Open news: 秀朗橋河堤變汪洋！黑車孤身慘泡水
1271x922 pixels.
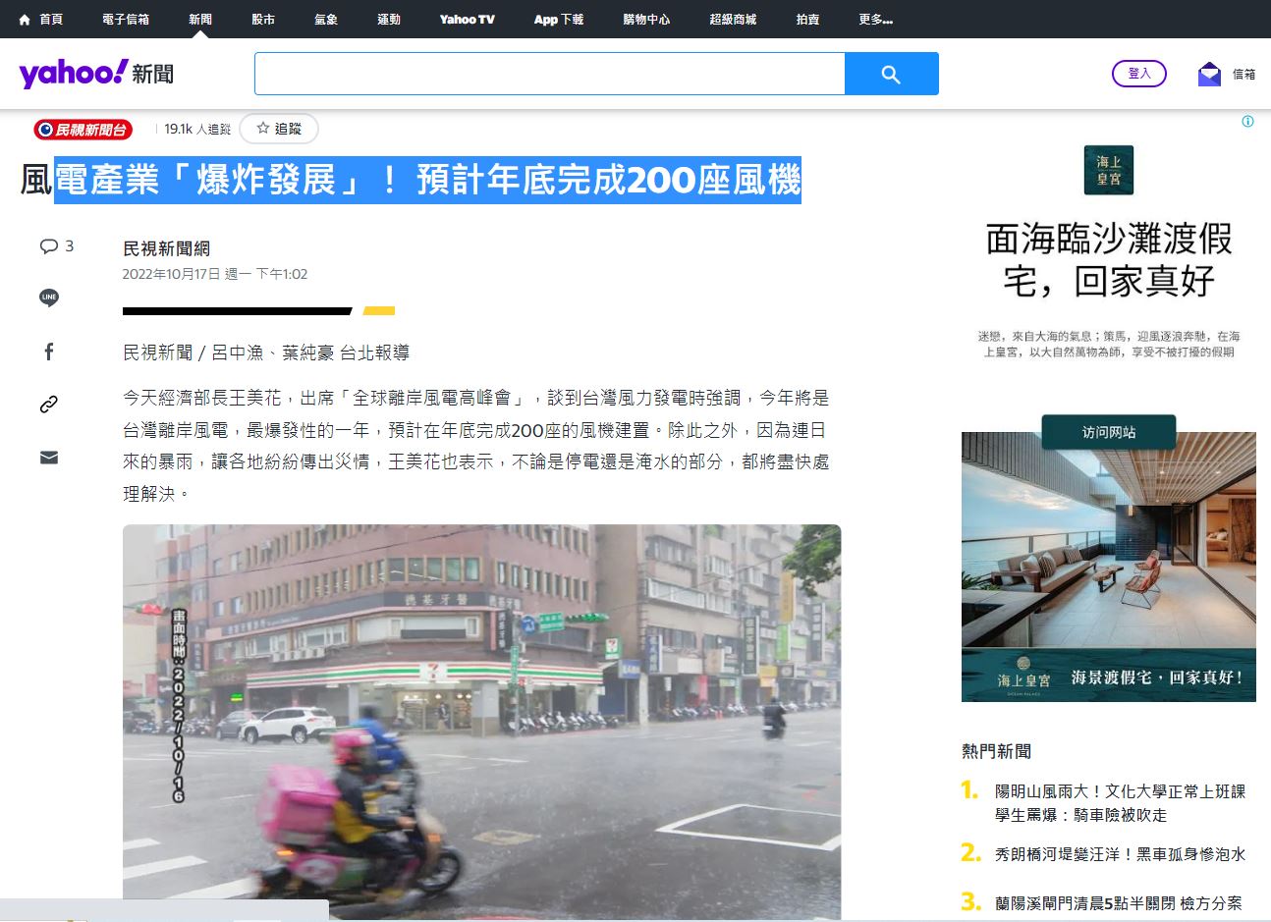coord(1121,854)
